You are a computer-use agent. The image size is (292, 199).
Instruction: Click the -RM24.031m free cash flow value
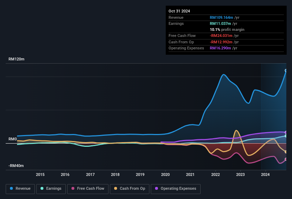click(x=221, y=36)
